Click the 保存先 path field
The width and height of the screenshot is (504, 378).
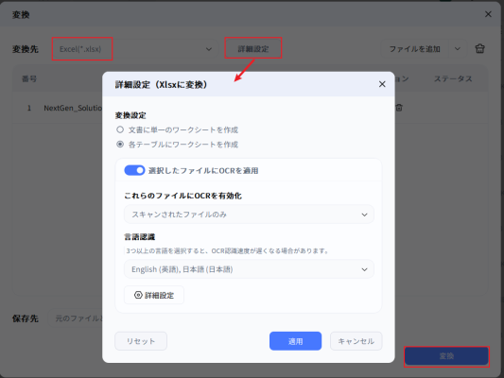[76, 318]
